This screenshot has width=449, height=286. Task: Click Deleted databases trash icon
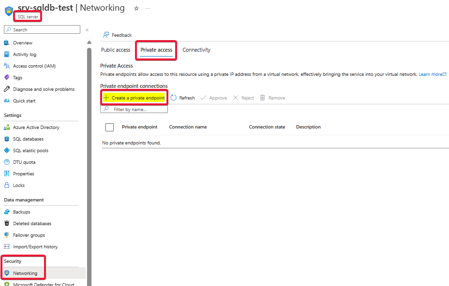click(7, 223)
